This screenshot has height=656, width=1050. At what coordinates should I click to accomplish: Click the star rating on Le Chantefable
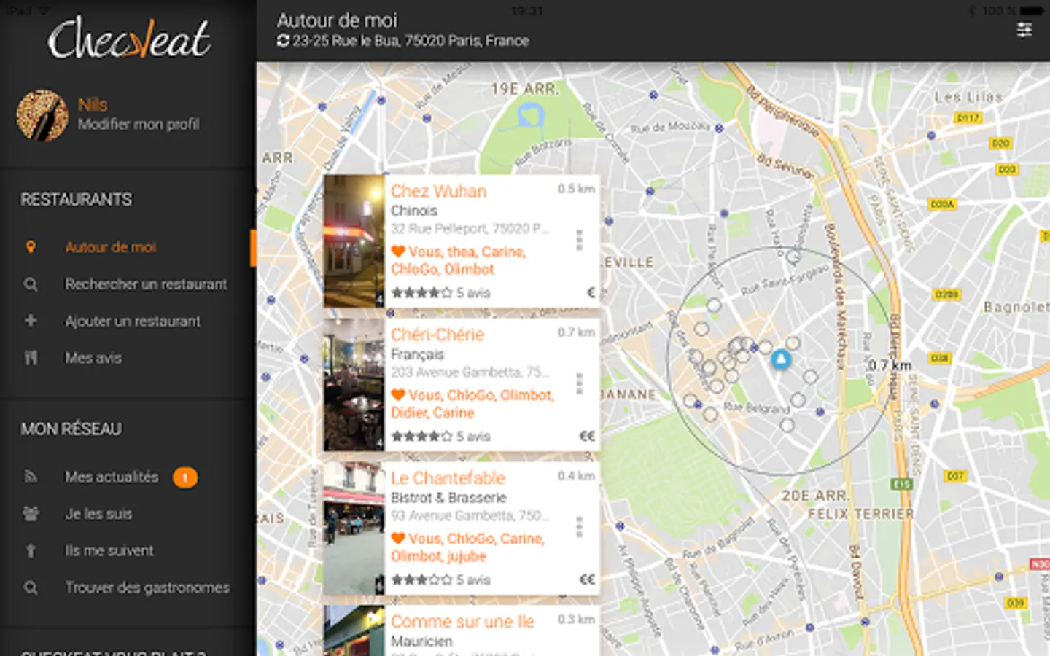421,580
